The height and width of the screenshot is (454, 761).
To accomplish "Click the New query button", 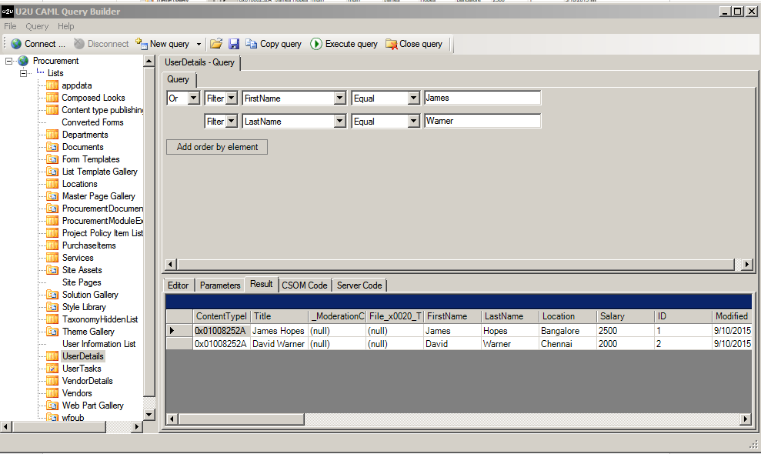I will coord(162,44).
